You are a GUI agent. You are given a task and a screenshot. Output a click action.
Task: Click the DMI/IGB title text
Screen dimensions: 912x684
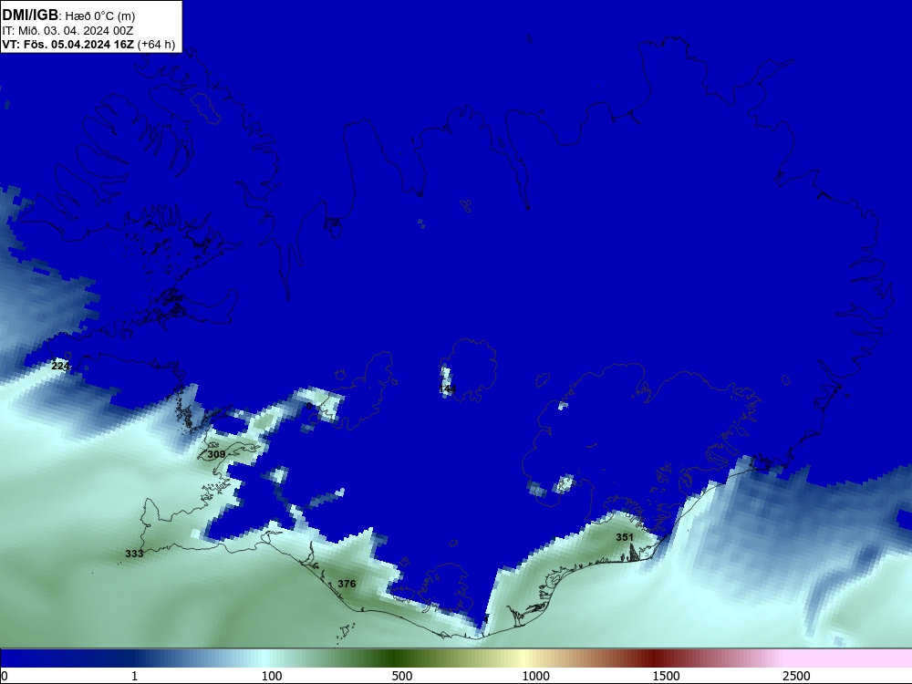point(30,16)
